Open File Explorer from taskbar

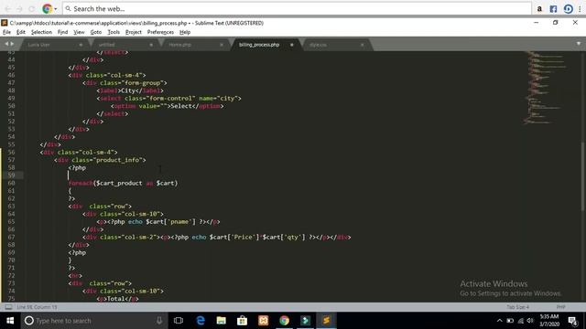(x=222, y=321)
